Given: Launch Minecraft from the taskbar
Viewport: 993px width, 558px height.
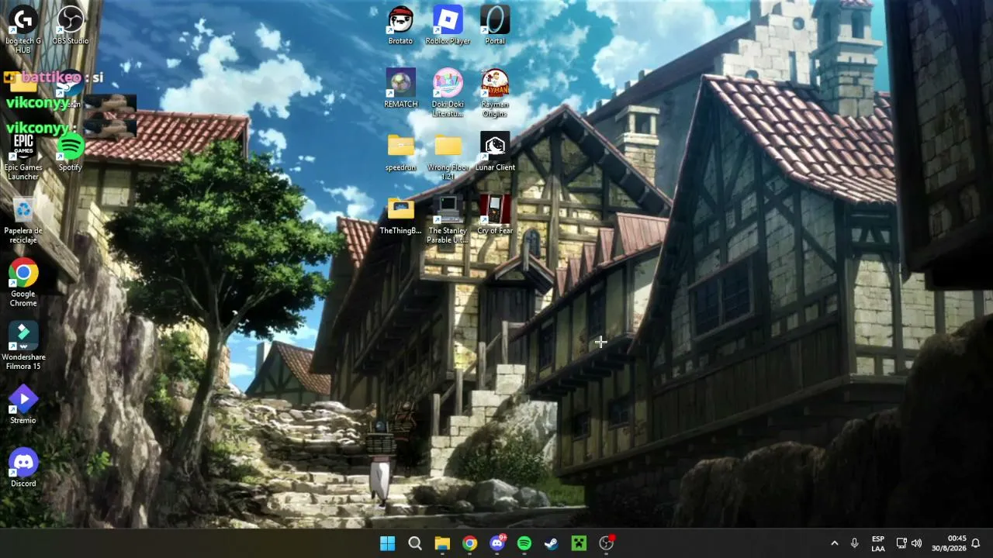Looking at the screenshot, I should tap(579, 543).
